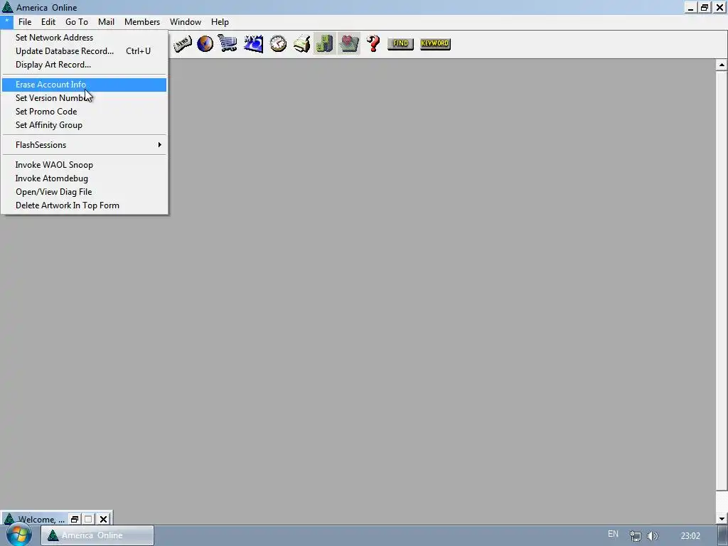Click the vertical scrollbar up arrow
This screenshot has height=546, width=728.
722,65
